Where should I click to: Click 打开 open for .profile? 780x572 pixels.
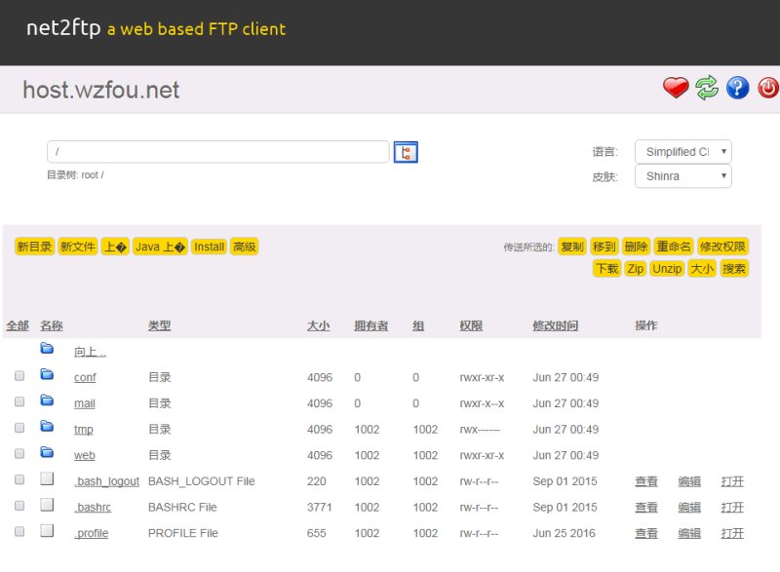(x=732, y=533)
